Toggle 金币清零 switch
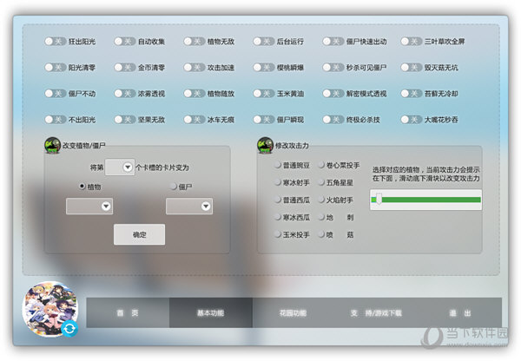Screen dimensions: 521x361 point(125,68)
